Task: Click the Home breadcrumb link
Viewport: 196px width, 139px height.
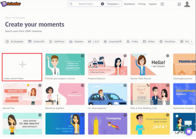Action: (8, 17)
